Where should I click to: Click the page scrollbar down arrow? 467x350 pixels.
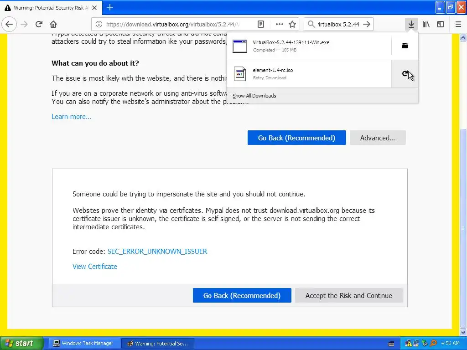point(463,332)
